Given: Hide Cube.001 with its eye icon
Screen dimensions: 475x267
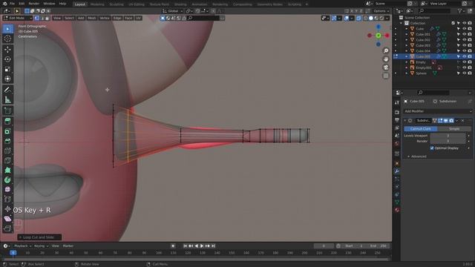Looking at the screenshot, I should coord(464,34).
